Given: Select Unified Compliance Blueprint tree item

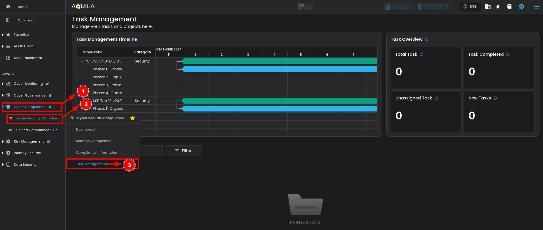Looking at the screenshot, I should click(x=37, y=130).
